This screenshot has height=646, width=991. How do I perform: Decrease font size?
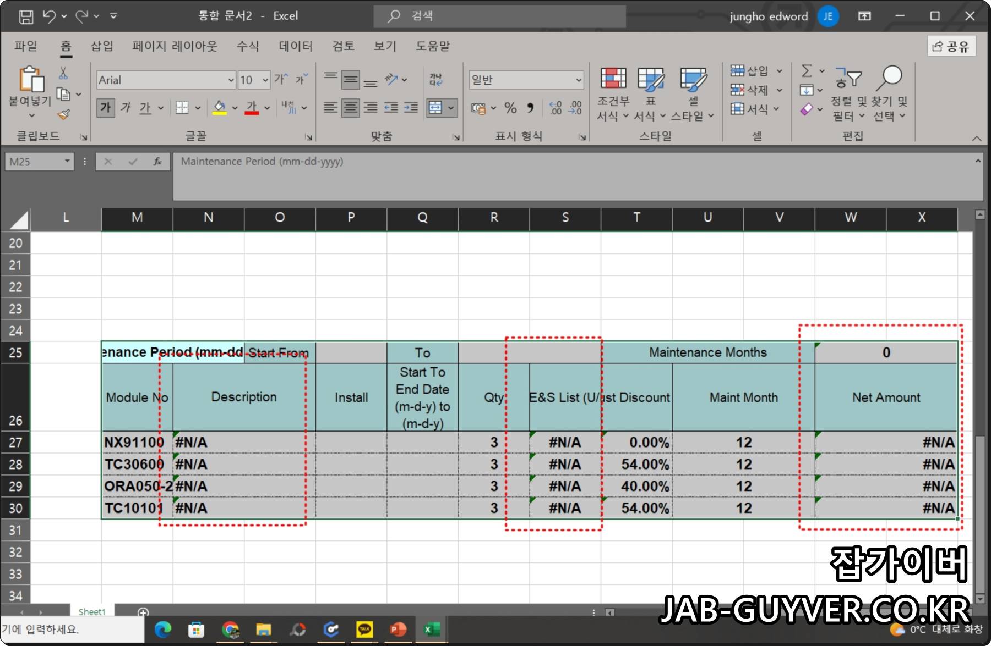(x=301, y=80)
